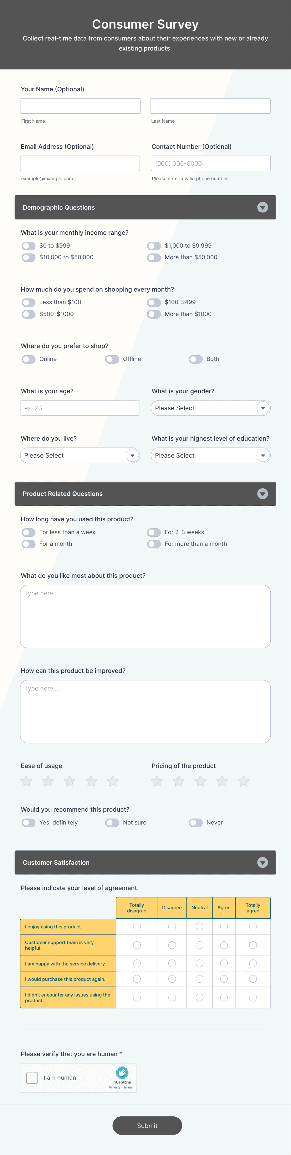Toggle the "$0 to $999" income option
The width and height of the screenshot is (291, 1155).
point(28,246)
